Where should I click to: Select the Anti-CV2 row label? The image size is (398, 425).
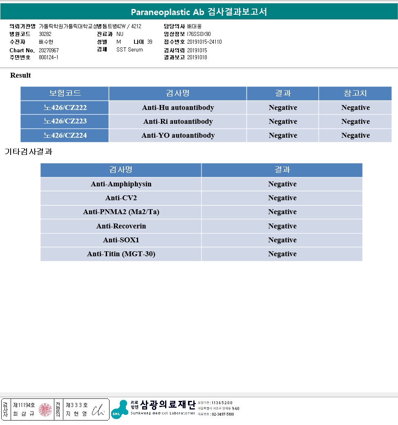pyautogui.click(x=121, y=198)
